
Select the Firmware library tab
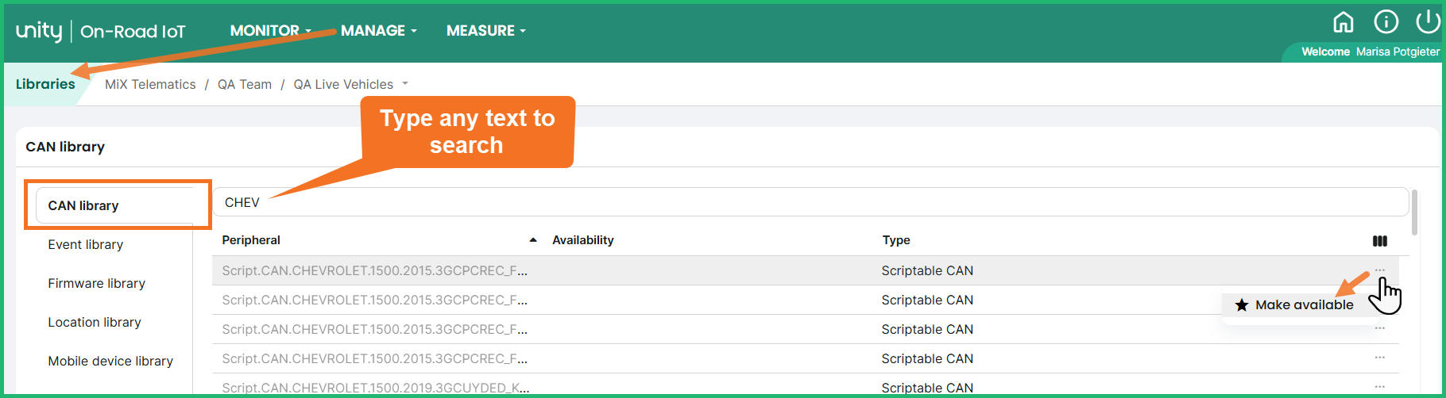tap(96, 283)
